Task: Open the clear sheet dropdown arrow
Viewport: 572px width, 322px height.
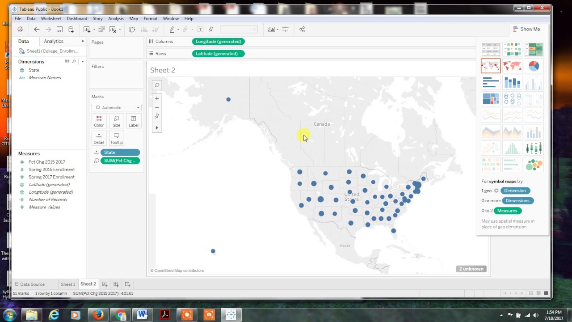Action: point(120,30)
